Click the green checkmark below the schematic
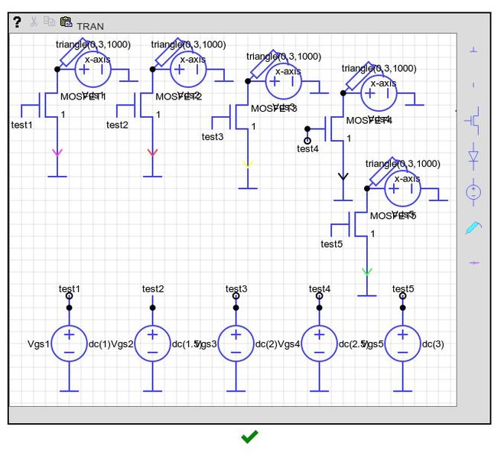Image resolution: width=504 pixels, height=459 pixels. click(x=249, y=437)
